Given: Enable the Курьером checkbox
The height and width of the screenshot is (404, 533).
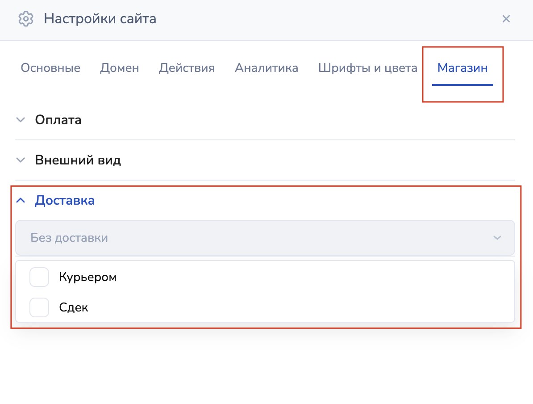Looking at the screenshot, I should [39, 277].
